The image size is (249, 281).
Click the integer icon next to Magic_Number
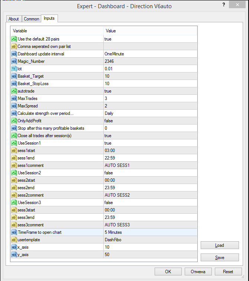point(14,61)
